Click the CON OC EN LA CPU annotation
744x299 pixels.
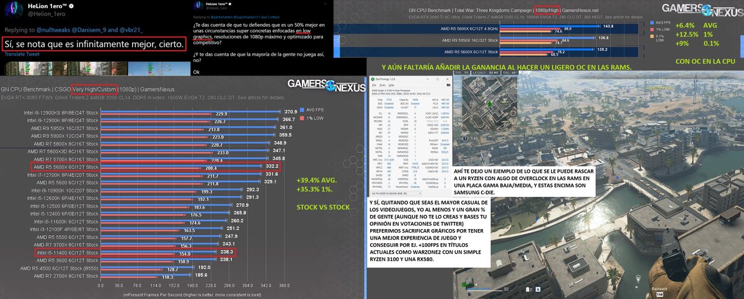(x=707, y=61)
